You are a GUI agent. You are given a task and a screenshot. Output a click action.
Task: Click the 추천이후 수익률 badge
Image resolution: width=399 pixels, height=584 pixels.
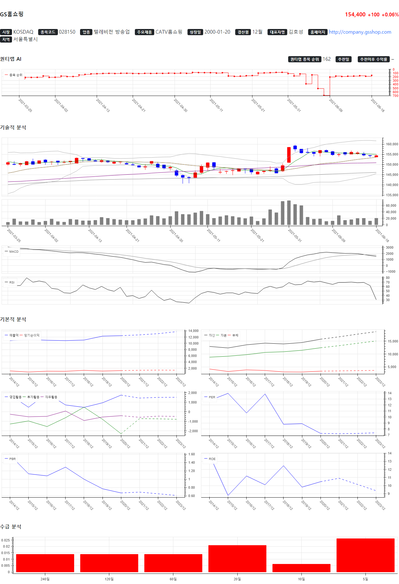pyautogui.click(x=374, y=59)
